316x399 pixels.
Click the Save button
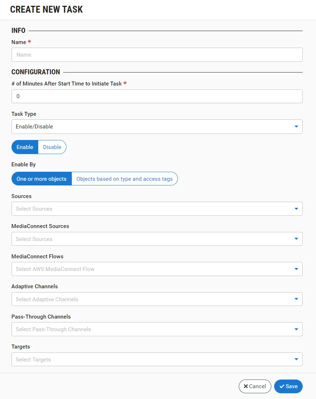coord(288,386)
